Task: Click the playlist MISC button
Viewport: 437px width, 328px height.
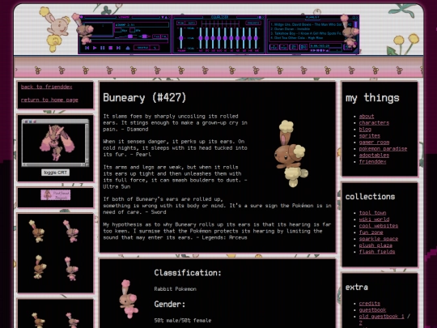Action: tap(303, 47)
